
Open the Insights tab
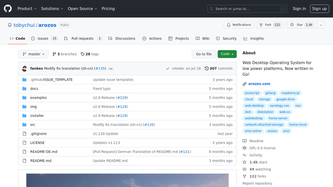[254, 38]
